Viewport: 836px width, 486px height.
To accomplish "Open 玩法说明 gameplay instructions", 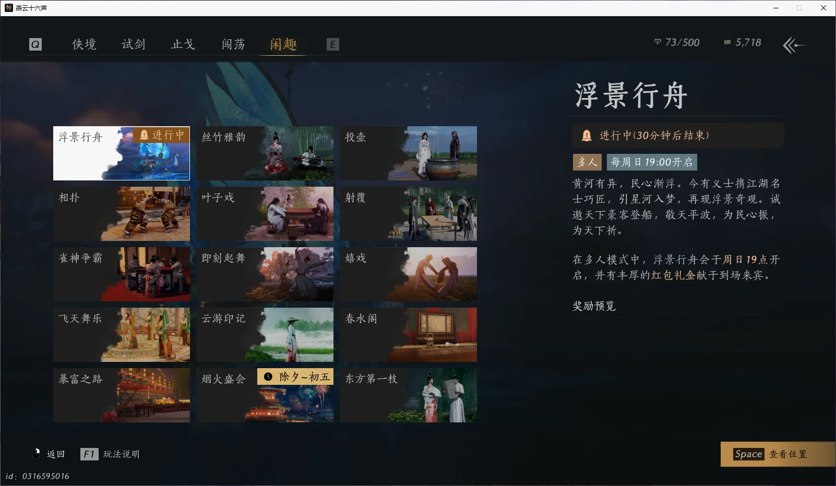I will click(x=121, y=454).
